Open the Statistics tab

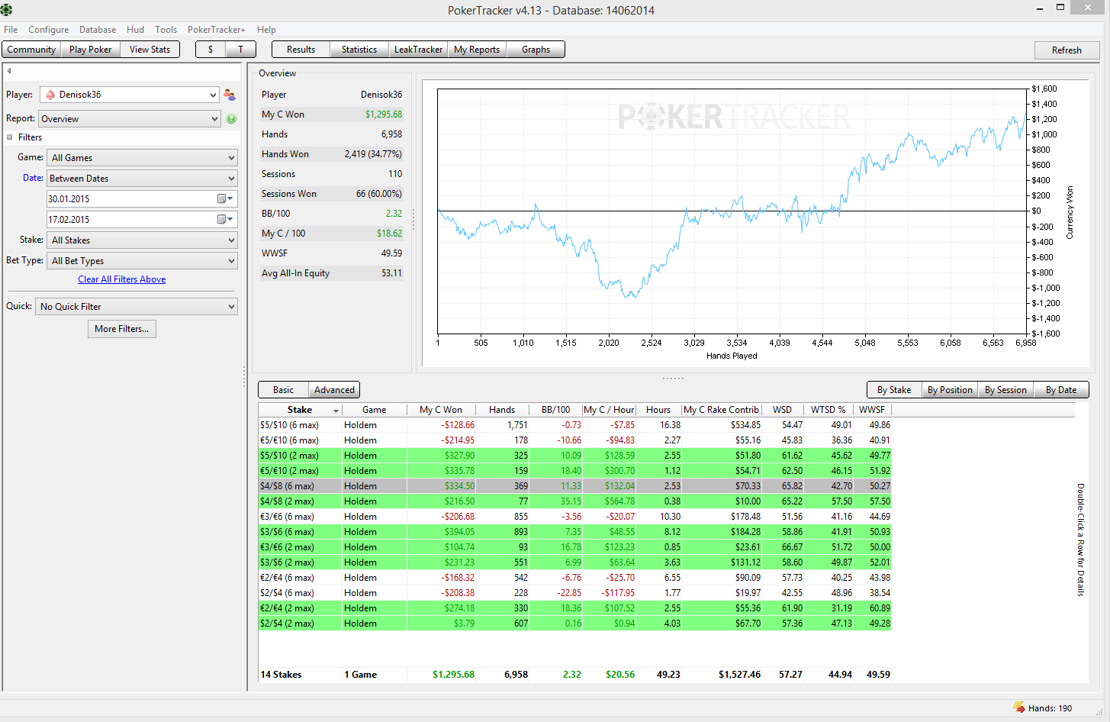pyautogui.click(x=359, y=50)
